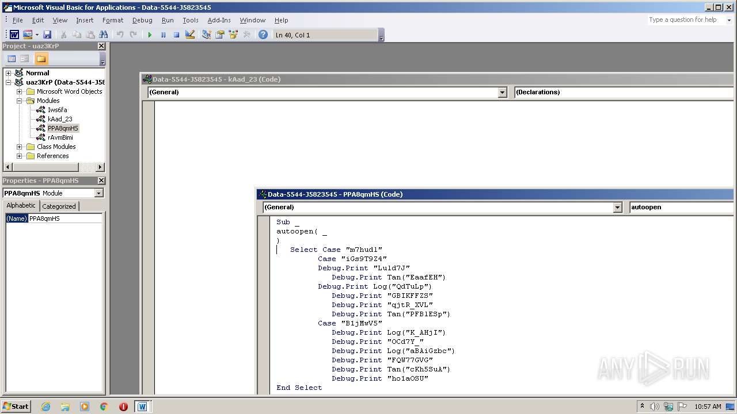737x414 pixels.
Task: Open the PPA8qmHS Module object dropdown
Action: pyautogui.click(x=98, y=193)
